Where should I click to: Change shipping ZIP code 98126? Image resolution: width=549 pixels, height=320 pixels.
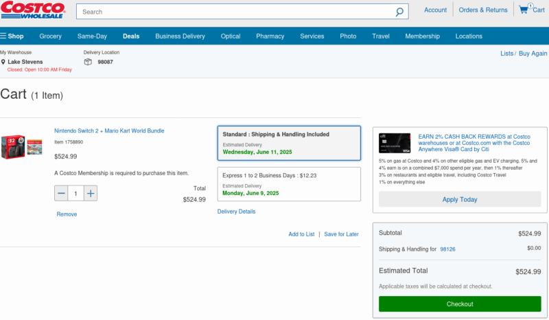point(447,249)
